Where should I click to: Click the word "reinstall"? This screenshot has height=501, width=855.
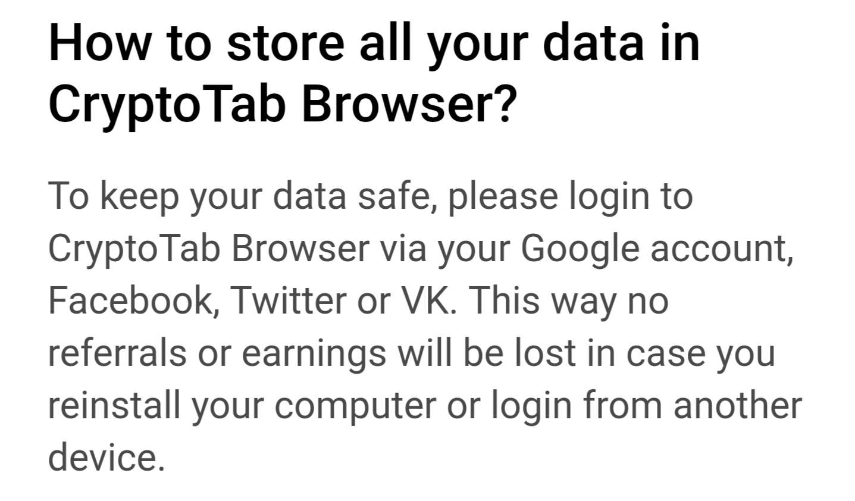[x=114, y=405]
